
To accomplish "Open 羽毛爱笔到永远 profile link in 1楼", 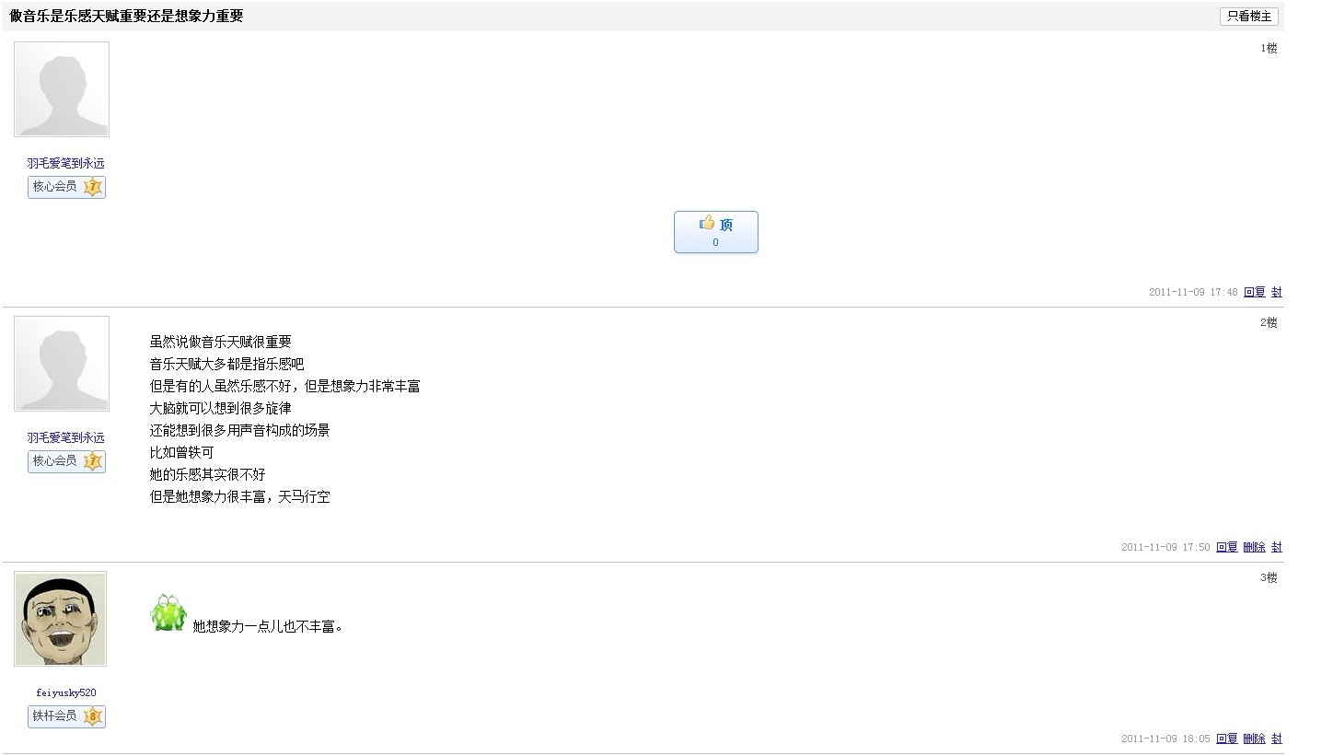I will [65, 163].
